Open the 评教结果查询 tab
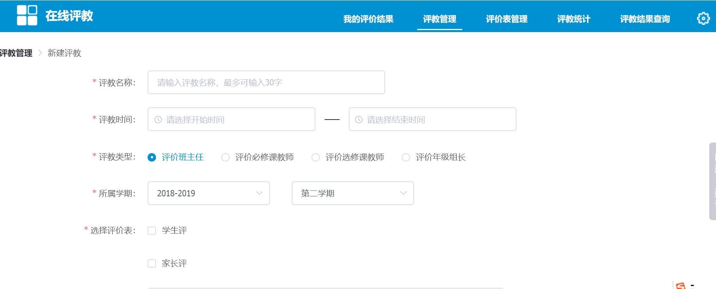This screenshot has height=289, width=716. (645, 19)
